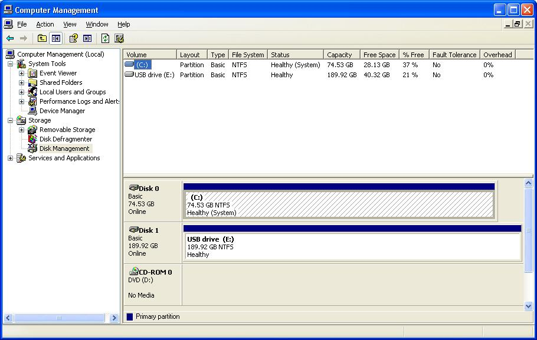The image size is (537, 340).
Task: Toggle the Show/Hide Console Tree icon
Action: pyautogui.click(x=56, y=38)
